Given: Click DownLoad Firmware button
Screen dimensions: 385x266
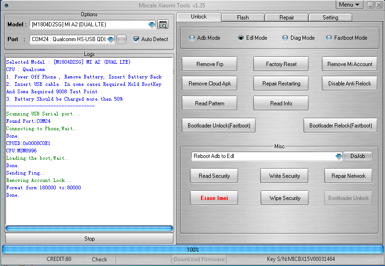Looking at the screenshot, I should pyautogui.click(x=199, y=260).
